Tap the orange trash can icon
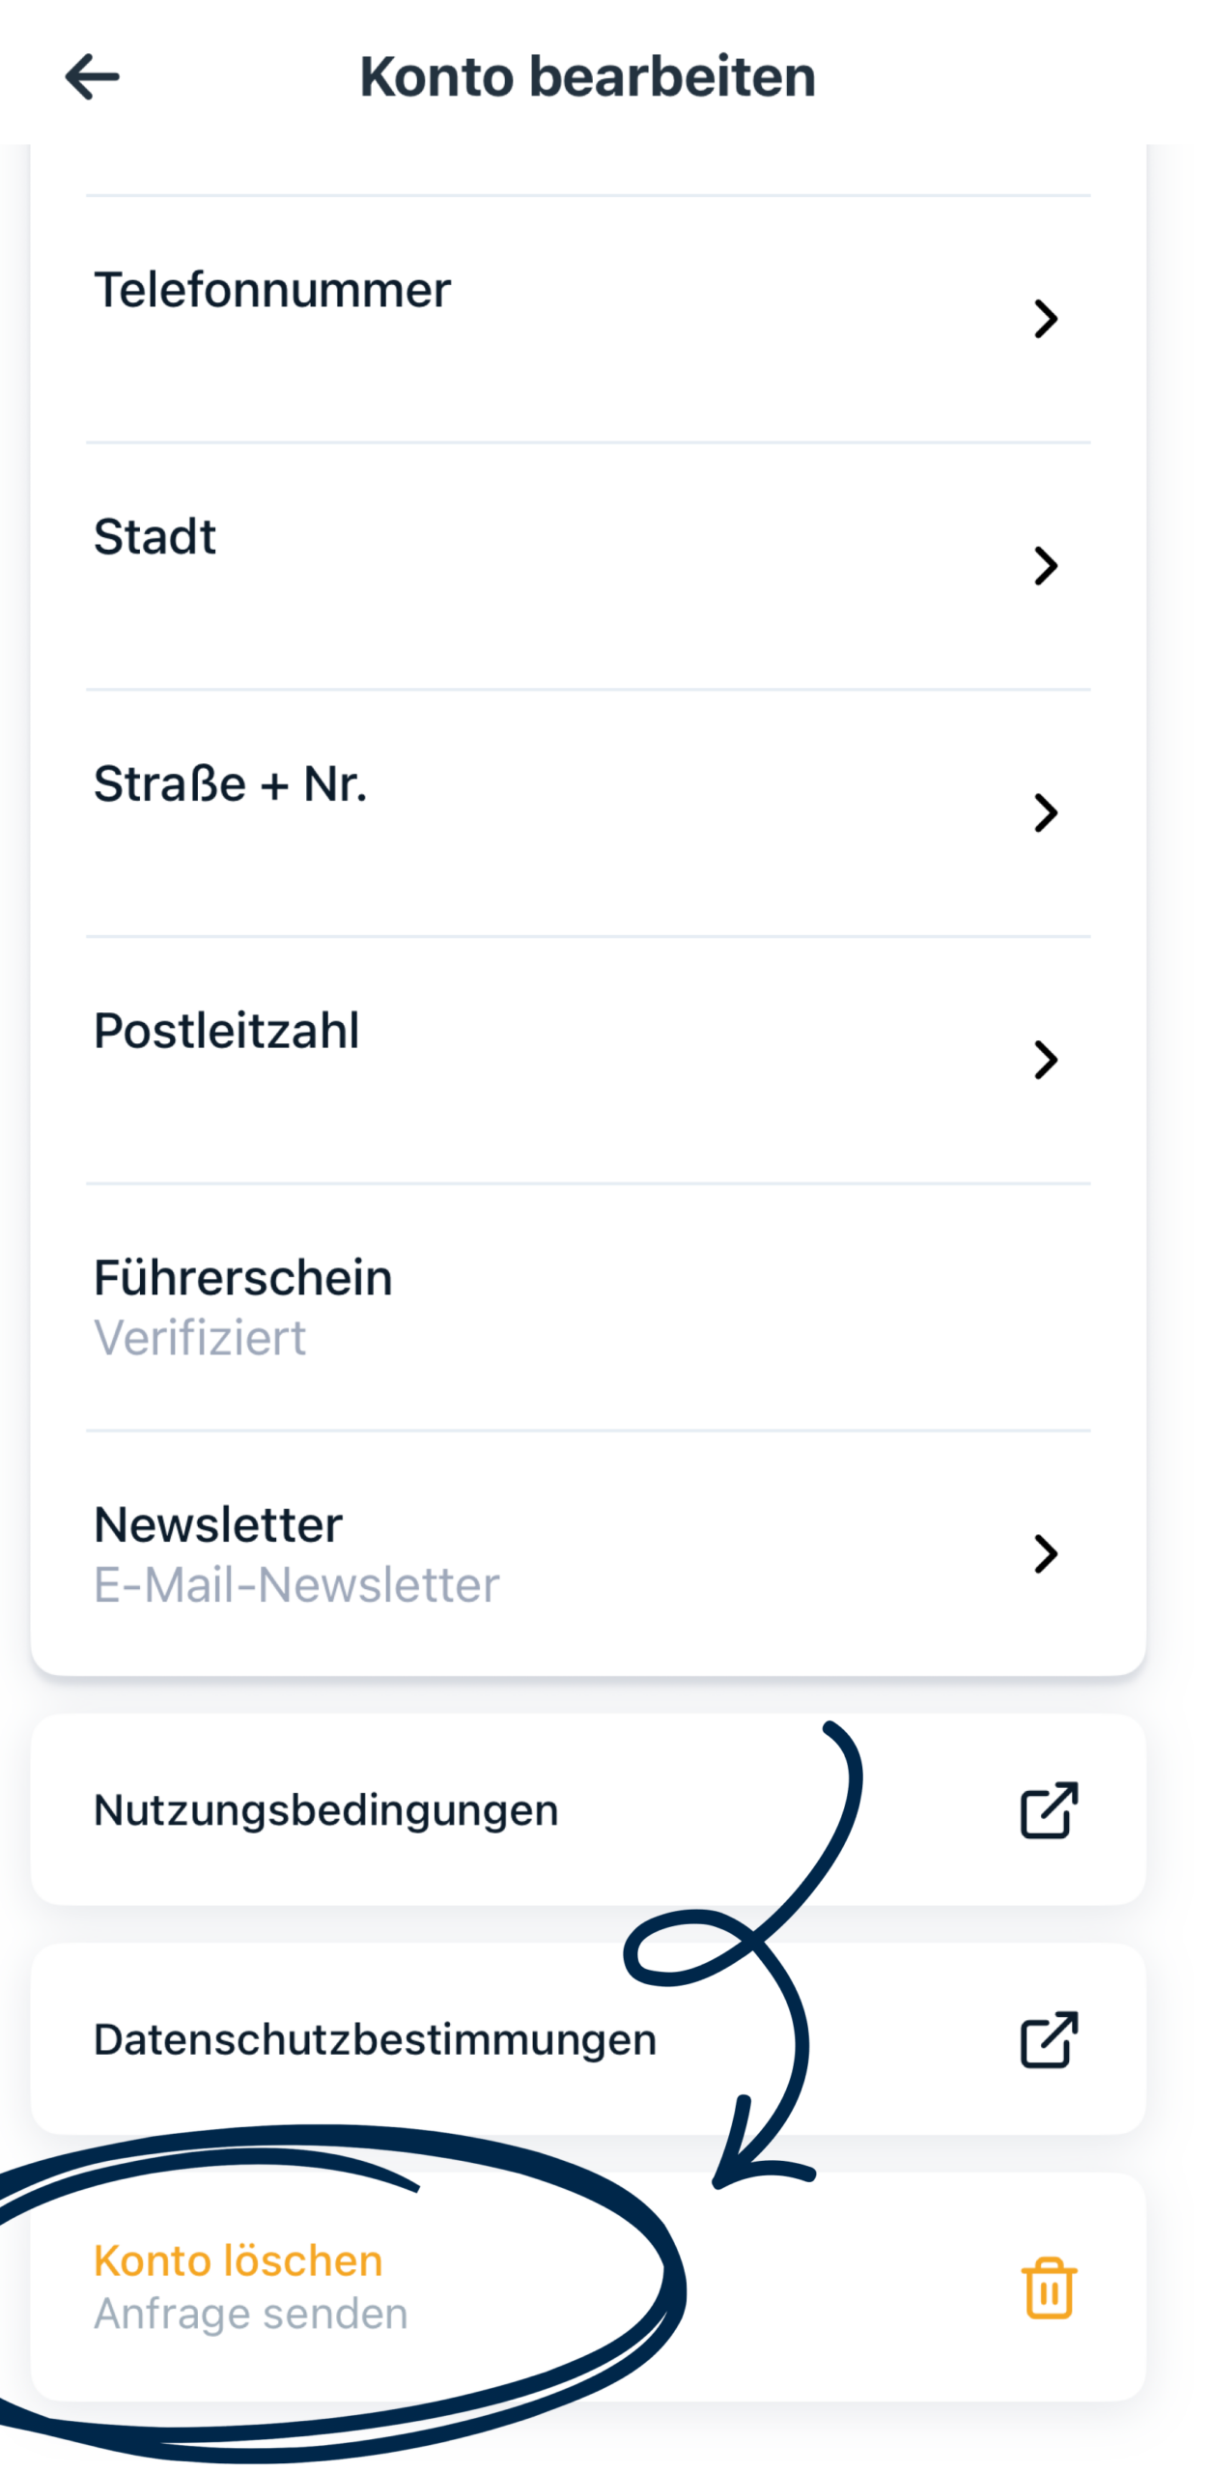 (x=1048, y=2287)
